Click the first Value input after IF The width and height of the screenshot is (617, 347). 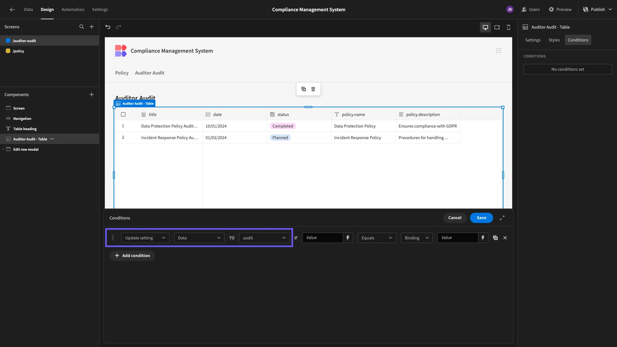click(x=322, y=238)
